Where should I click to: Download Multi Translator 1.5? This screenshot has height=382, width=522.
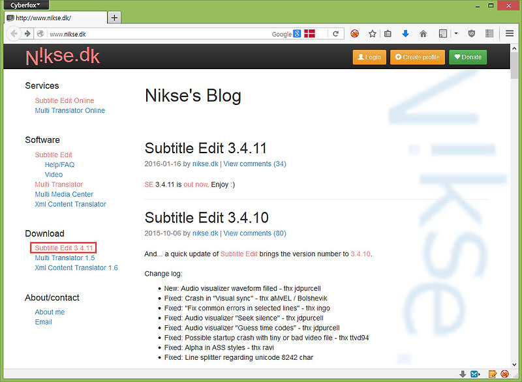[65, 258]
